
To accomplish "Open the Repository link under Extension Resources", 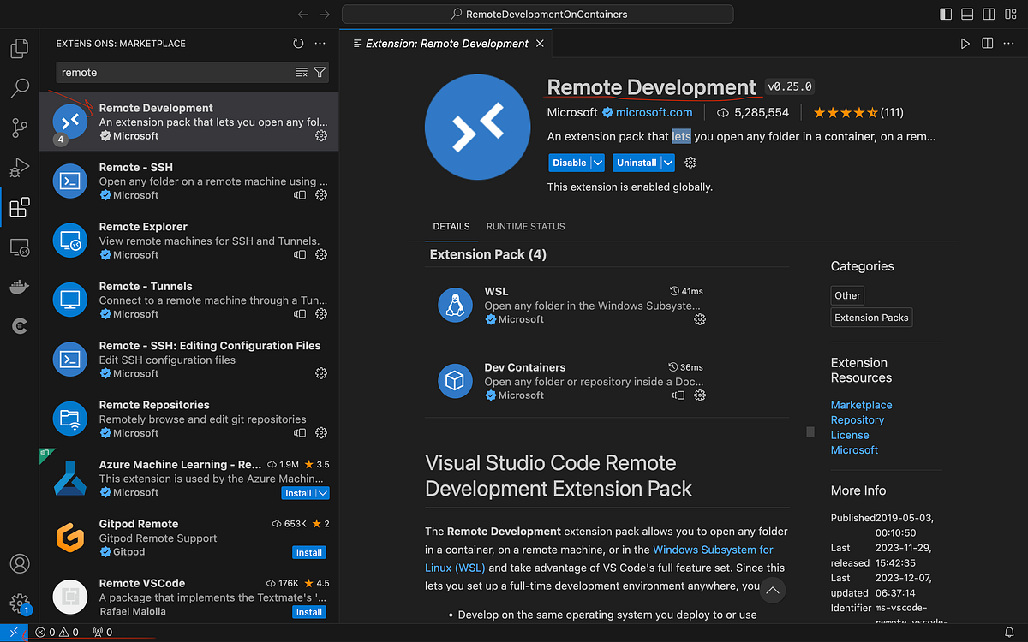I will click(858, 420).
